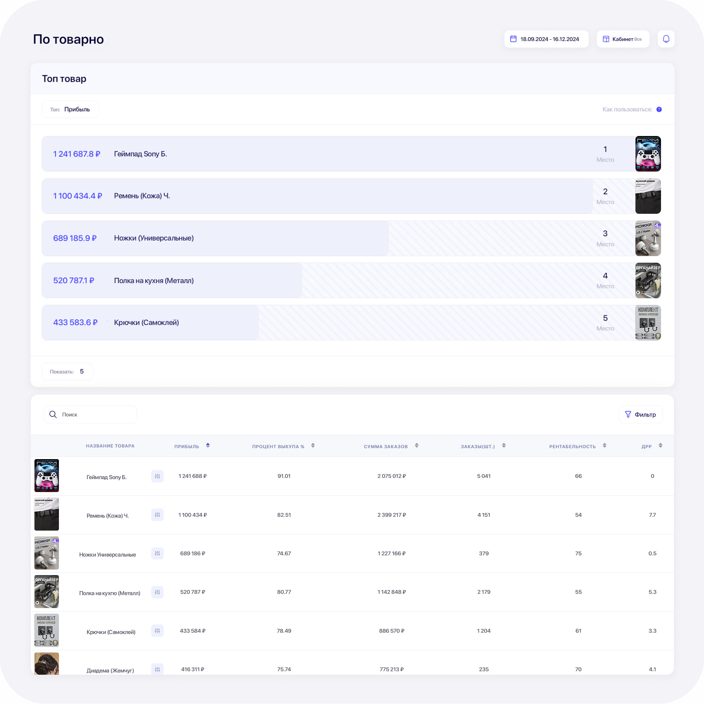Viewport: 704px width, 704px height.
Task: Open gamepad thumbnail in table row
Action: (x=47, y=475)
